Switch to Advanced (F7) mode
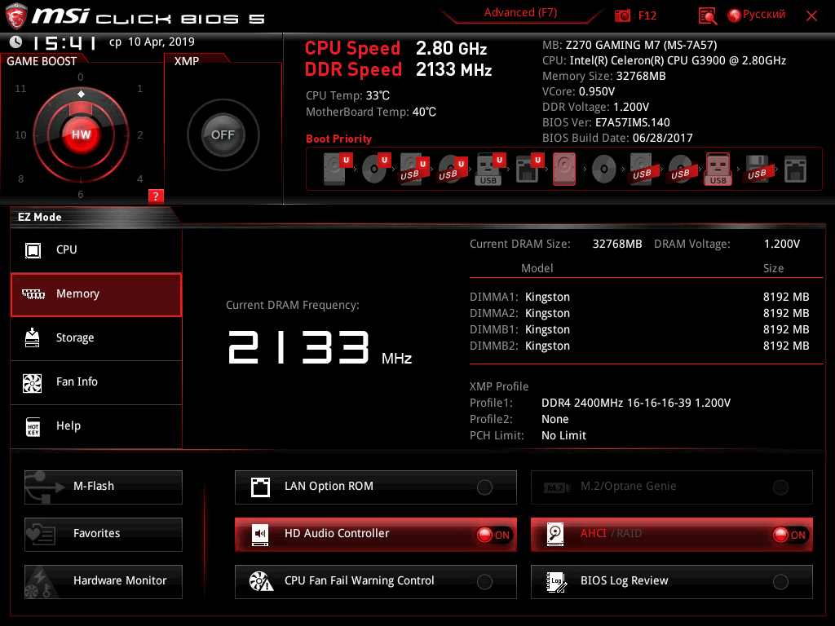Viewport: 835px width, 626px height. [520, 13]
